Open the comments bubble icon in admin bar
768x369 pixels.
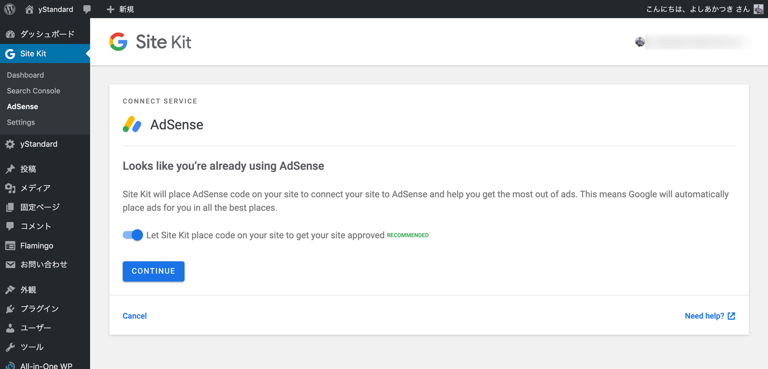tap(87, 9)
